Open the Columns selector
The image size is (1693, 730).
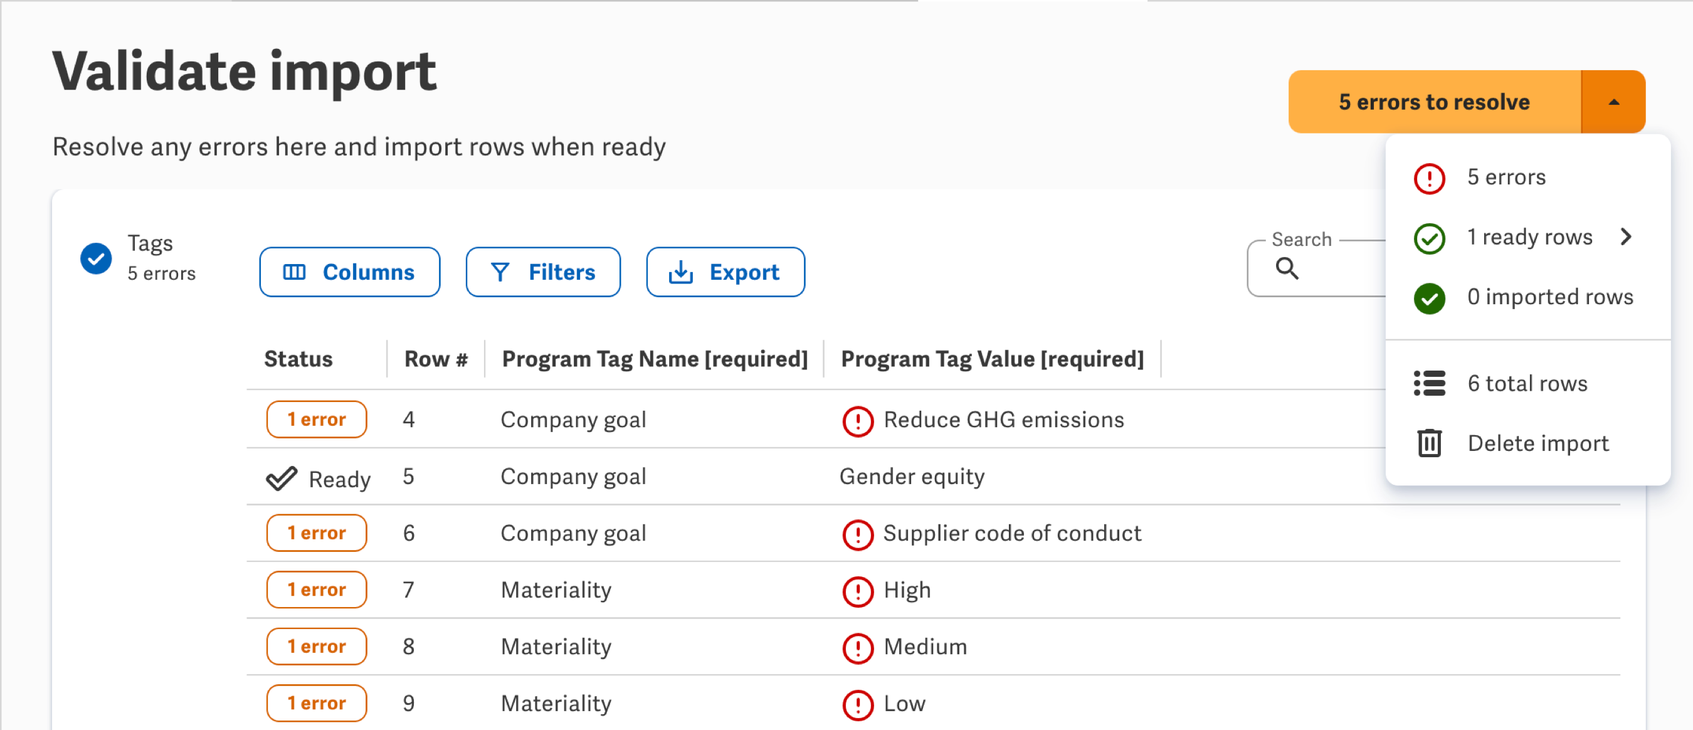(x=350, y=272)
